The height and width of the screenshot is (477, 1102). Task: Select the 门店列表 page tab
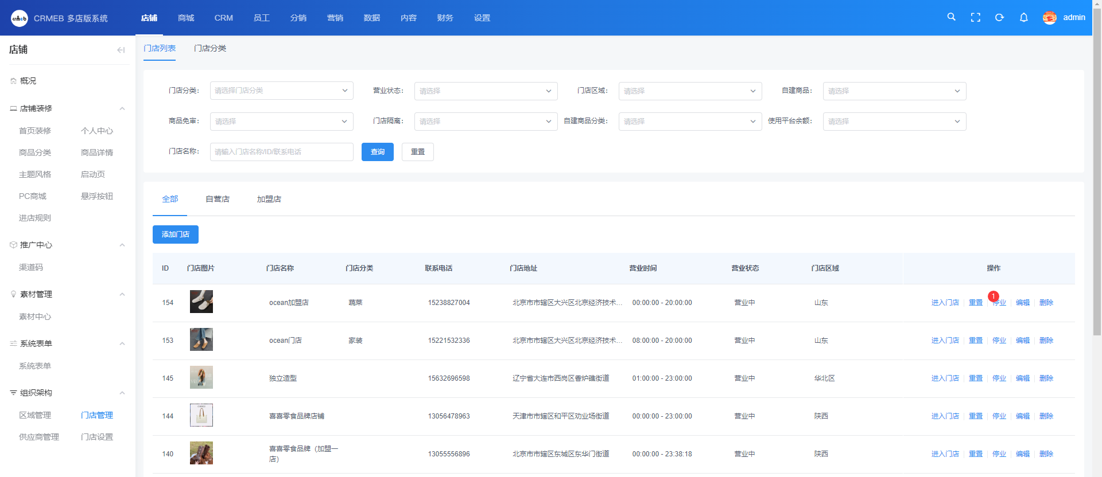[160, 48]
